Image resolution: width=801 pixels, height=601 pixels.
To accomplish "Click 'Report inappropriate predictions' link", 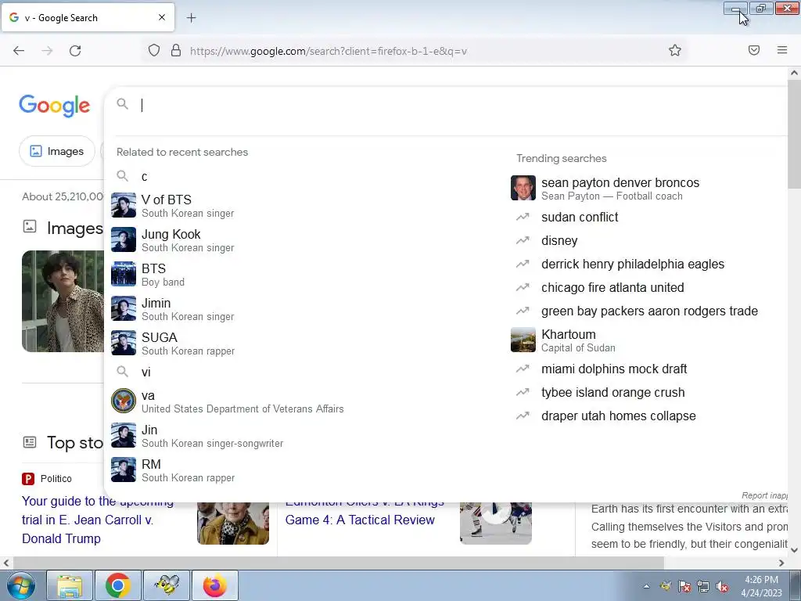I will [x=764, y=495].
